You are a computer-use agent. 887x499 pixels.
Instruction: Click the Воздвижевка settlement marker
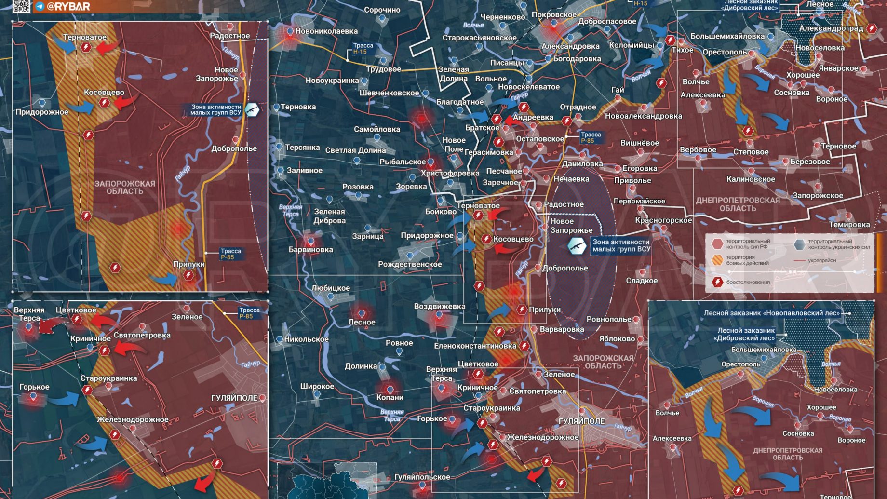point(439,315)
